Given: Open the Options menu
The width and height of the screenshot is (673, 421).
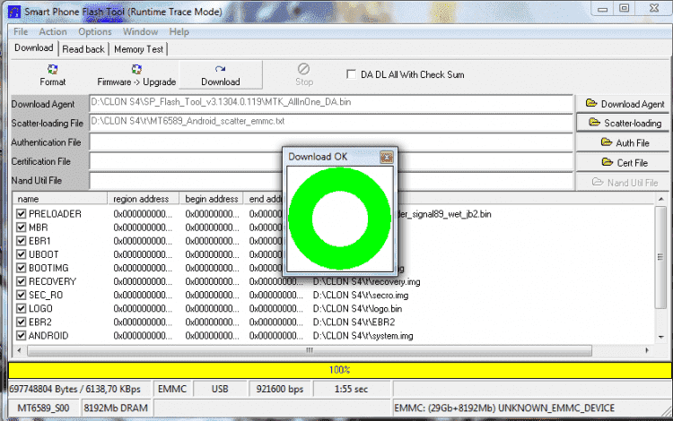Looking at the screenshot, I should click(x=95, y=31).
